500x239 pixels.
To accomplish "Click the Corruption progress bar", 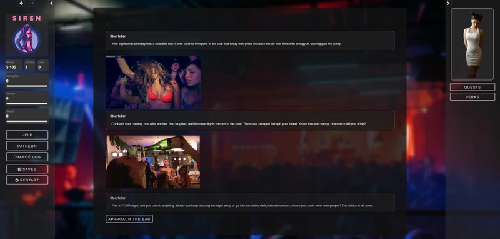I will coord(27,86).
